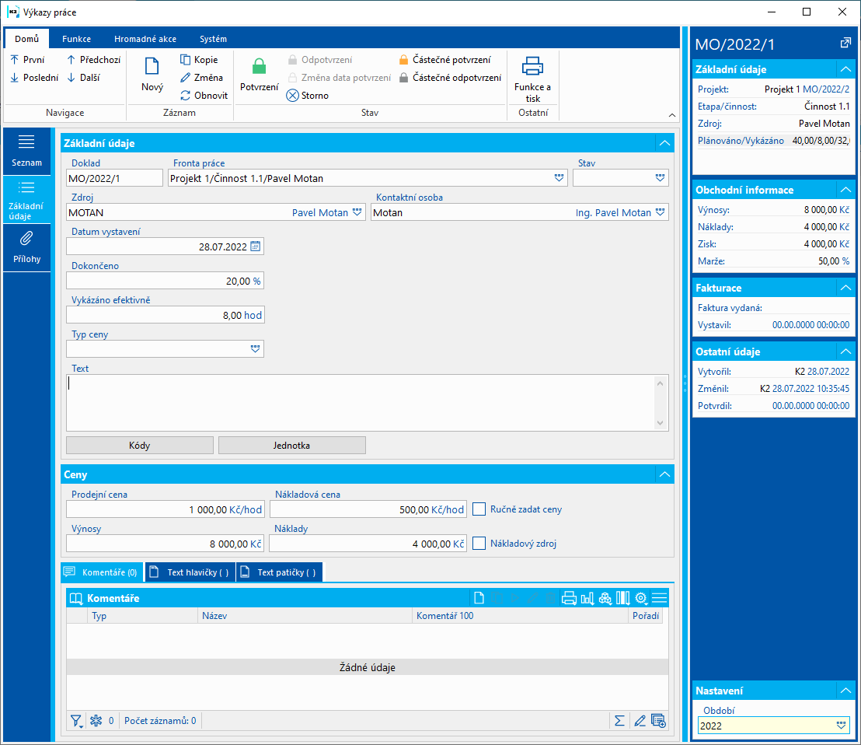
Task: Open Přílohy attachments in sidebar
Action: coord(26,247)
